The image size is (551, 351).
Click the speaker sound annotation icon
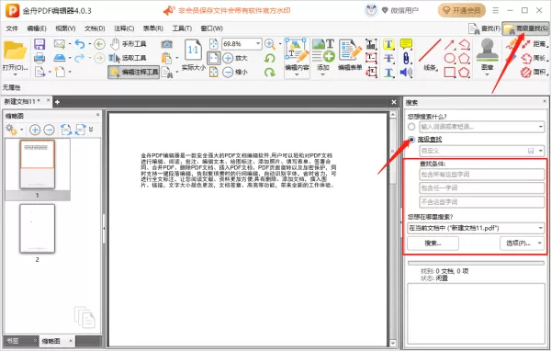(x=406, y=73)
